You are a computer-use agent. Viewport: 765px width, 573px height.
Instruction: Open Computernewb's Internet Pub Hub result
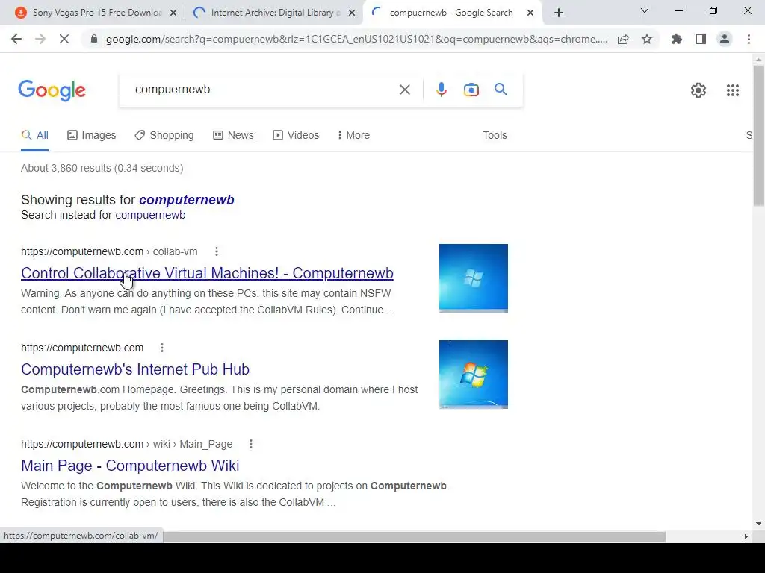135,369
